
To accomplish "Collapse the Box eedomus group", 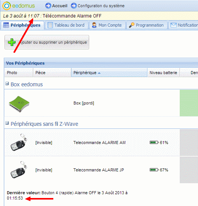I will [x=7, y=84].
